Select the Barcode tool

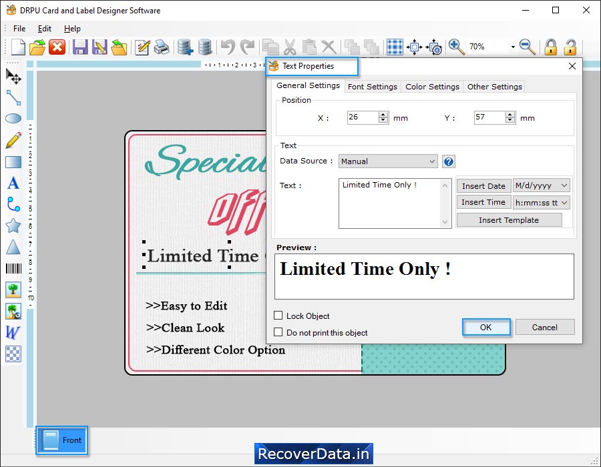(13, 269)
